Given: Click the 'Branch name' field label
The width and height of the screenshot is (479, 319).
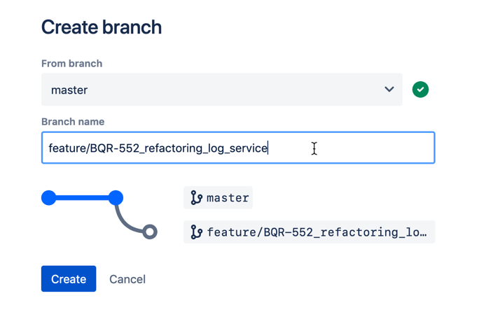Looking at the screenshot, I should (73, 122).
